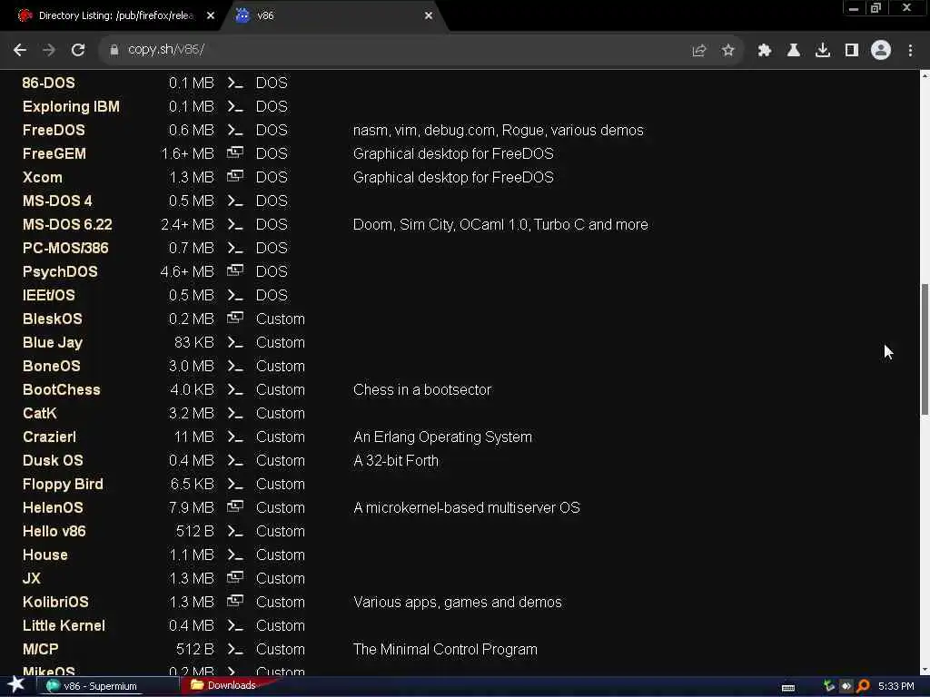
Task: Open the M/CP link
Action: (40, 650)
